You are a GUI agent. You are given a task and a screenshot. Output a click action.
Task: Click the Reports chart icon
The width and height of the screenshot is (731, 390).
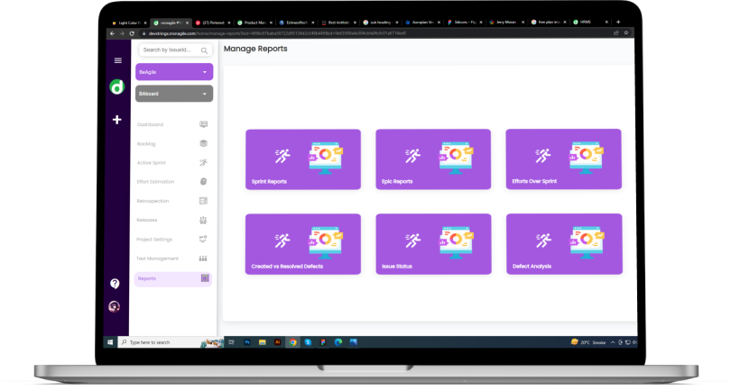(205, 278)
